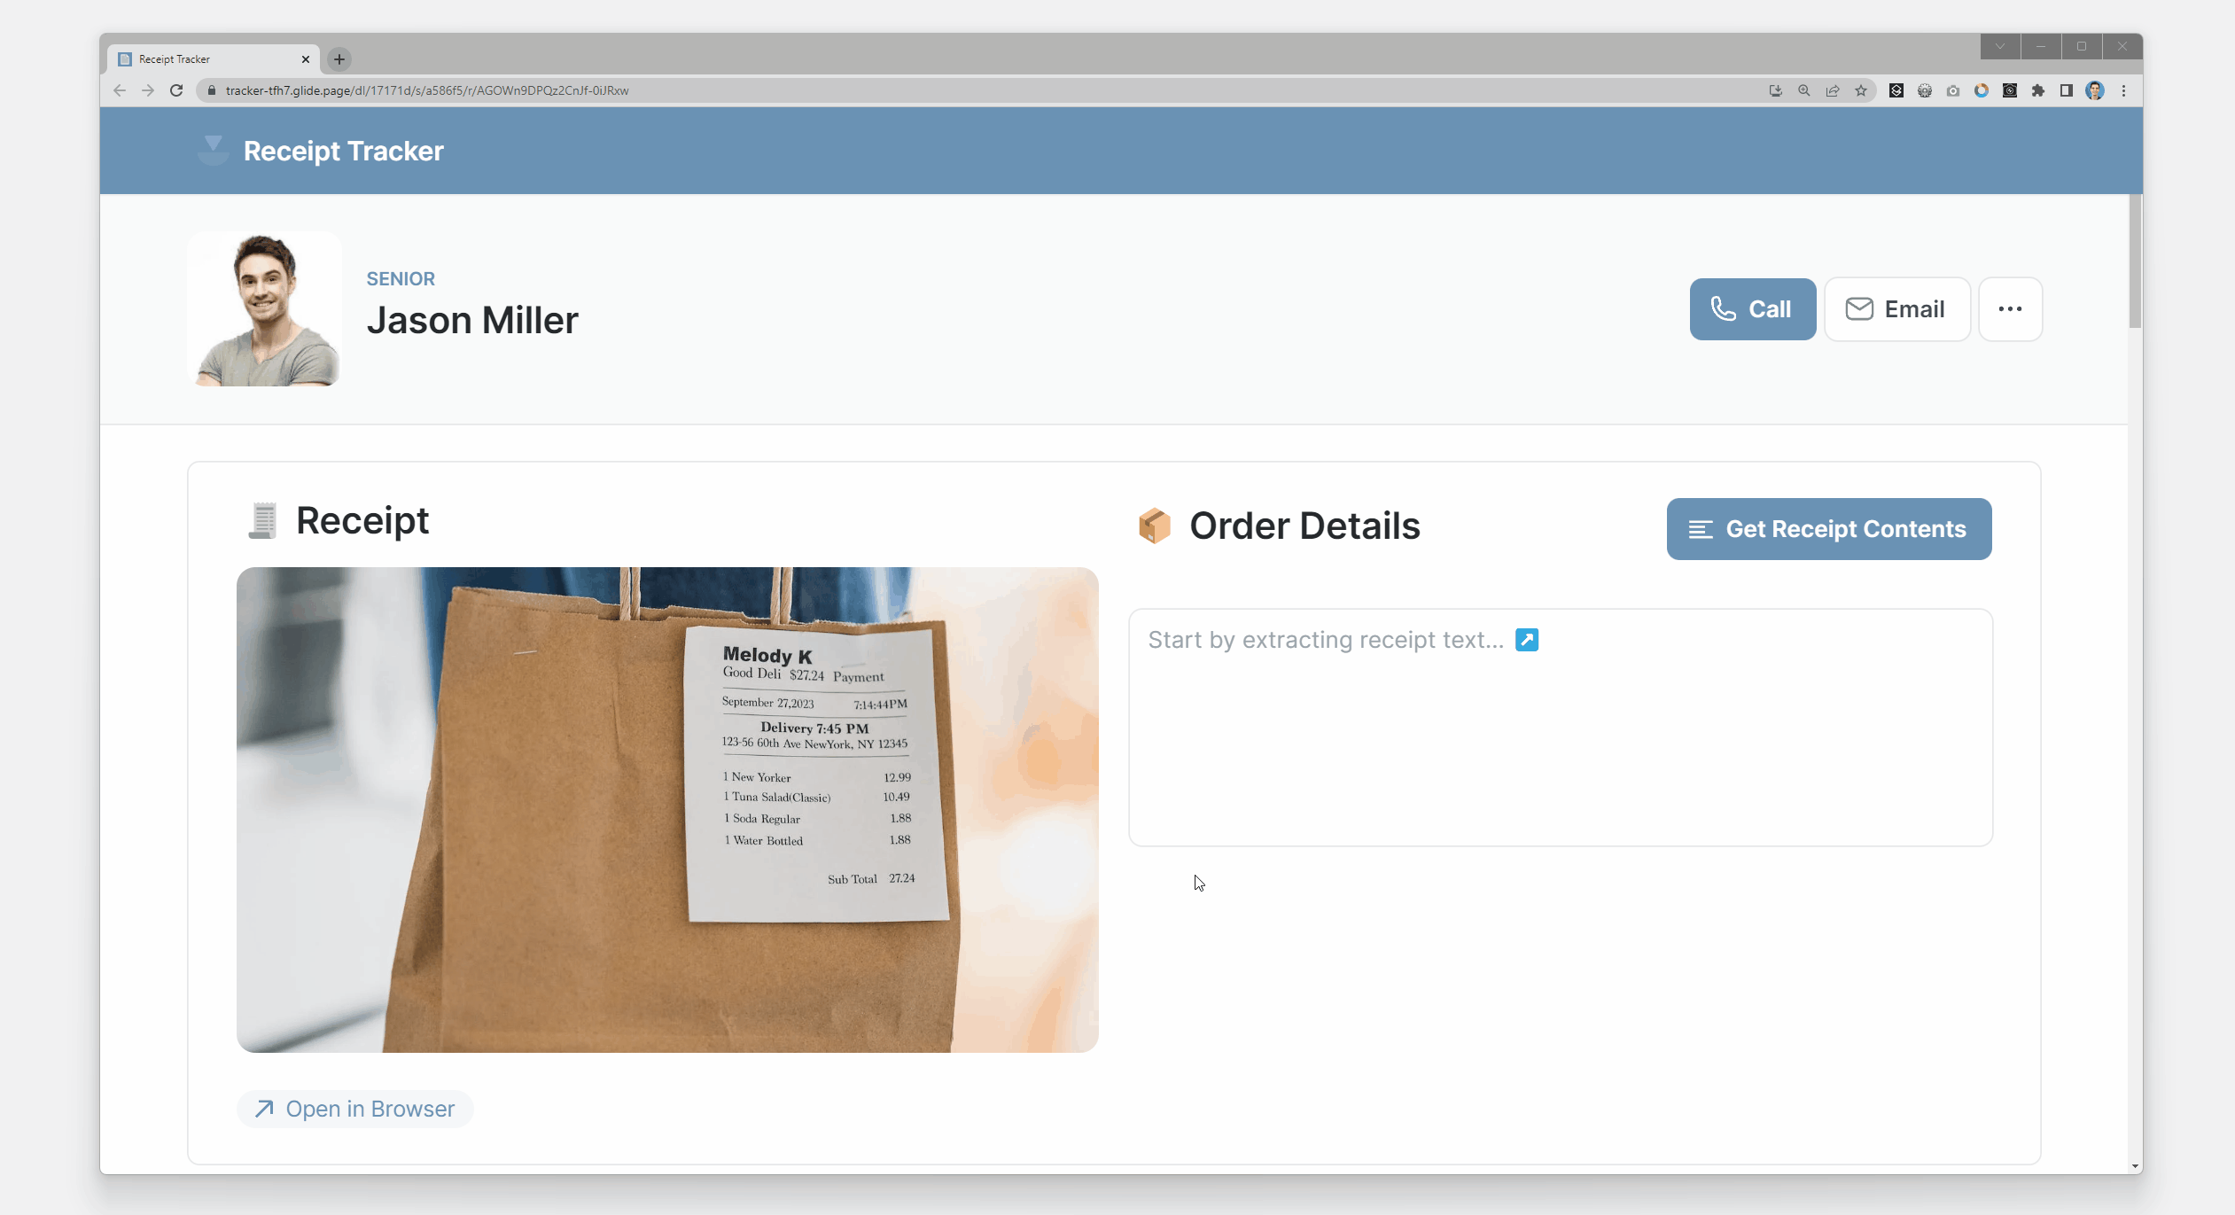The image size is (2235, 1215).
Task: Reload the current page
Action: coord(176,90)
